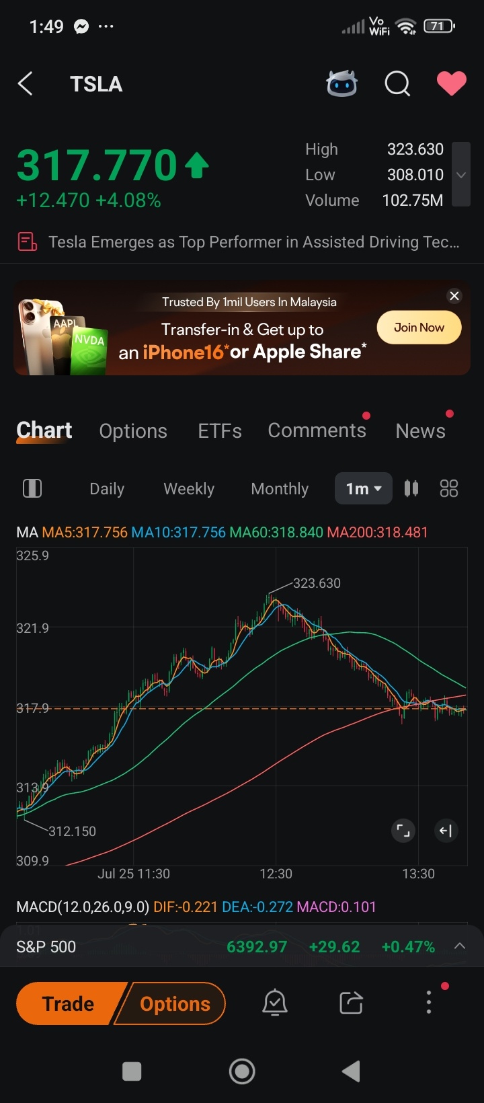Tap the Low 308.010 value
484x1103 pixels.
coord(415,175)
